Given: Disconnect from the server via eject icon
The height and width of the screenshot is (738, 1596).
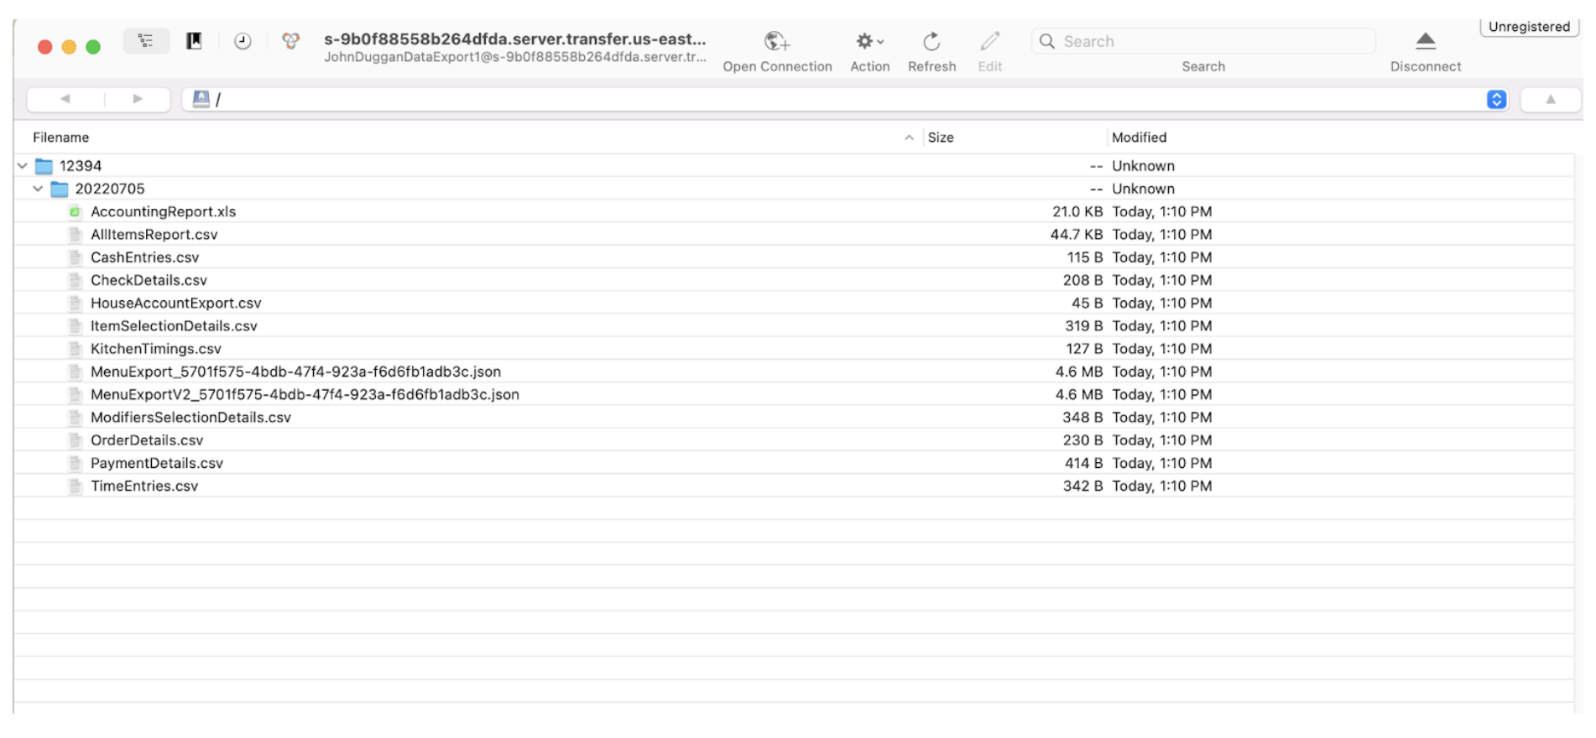Looking at the screenshot, I should pyautogui.click(x=1425, y=40).
